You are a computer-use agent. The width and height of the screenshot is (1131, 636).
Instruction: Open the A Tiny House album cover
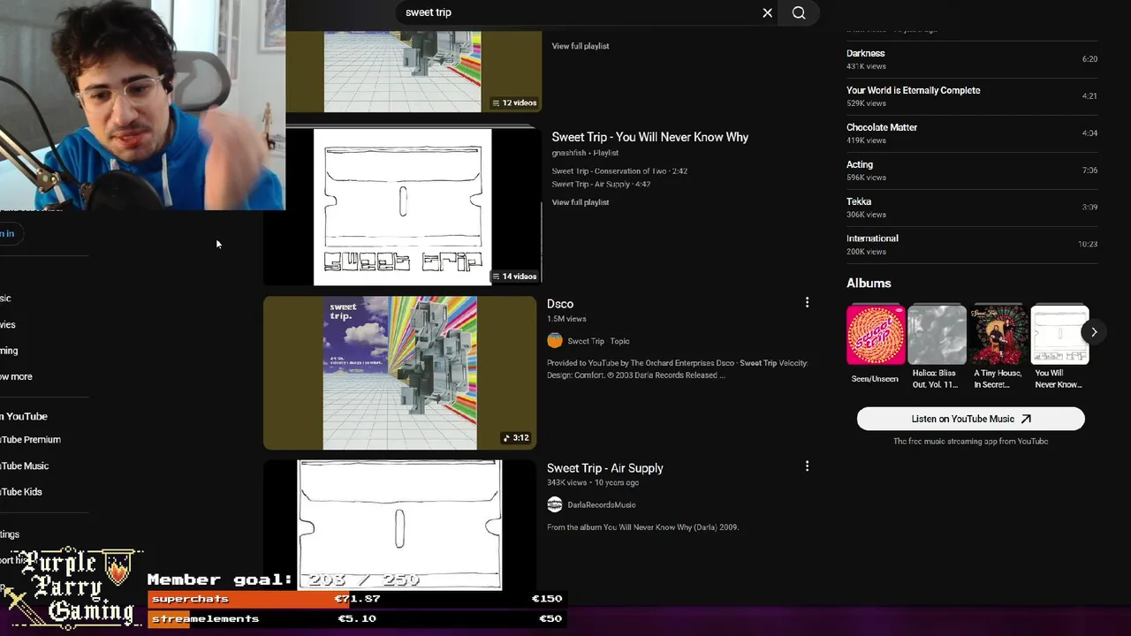coord(998,336)
